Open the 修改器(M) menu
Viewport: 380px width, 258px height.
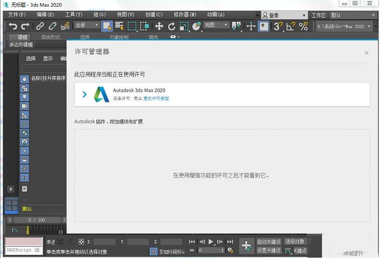pyautogui.click(x=185, y=15)
